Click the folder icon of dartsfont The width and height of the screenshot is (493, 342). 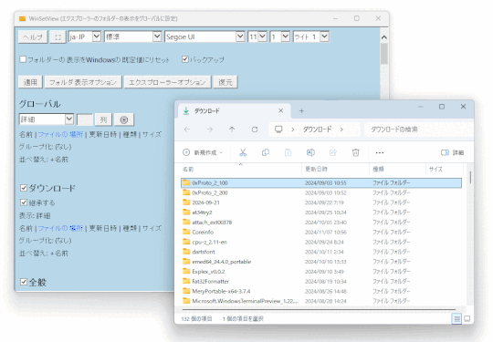click(187, 252)
